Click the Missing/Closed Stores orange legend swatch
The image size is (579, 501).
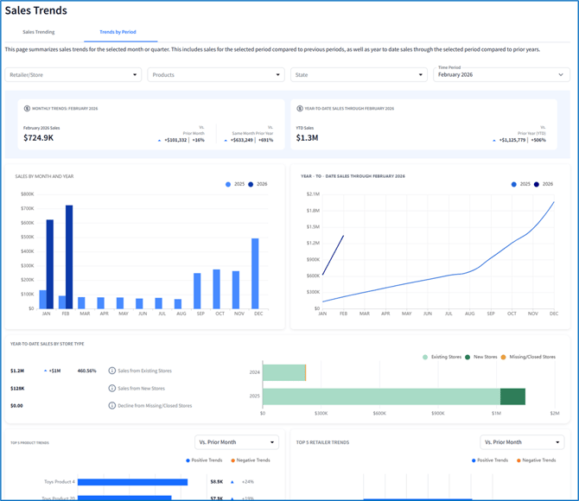click(x=504, y=357)
